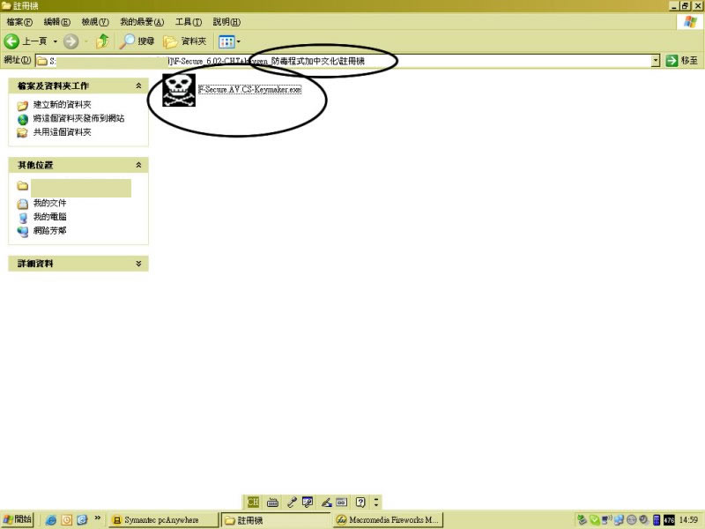Go up one folder level

(103, 41)
